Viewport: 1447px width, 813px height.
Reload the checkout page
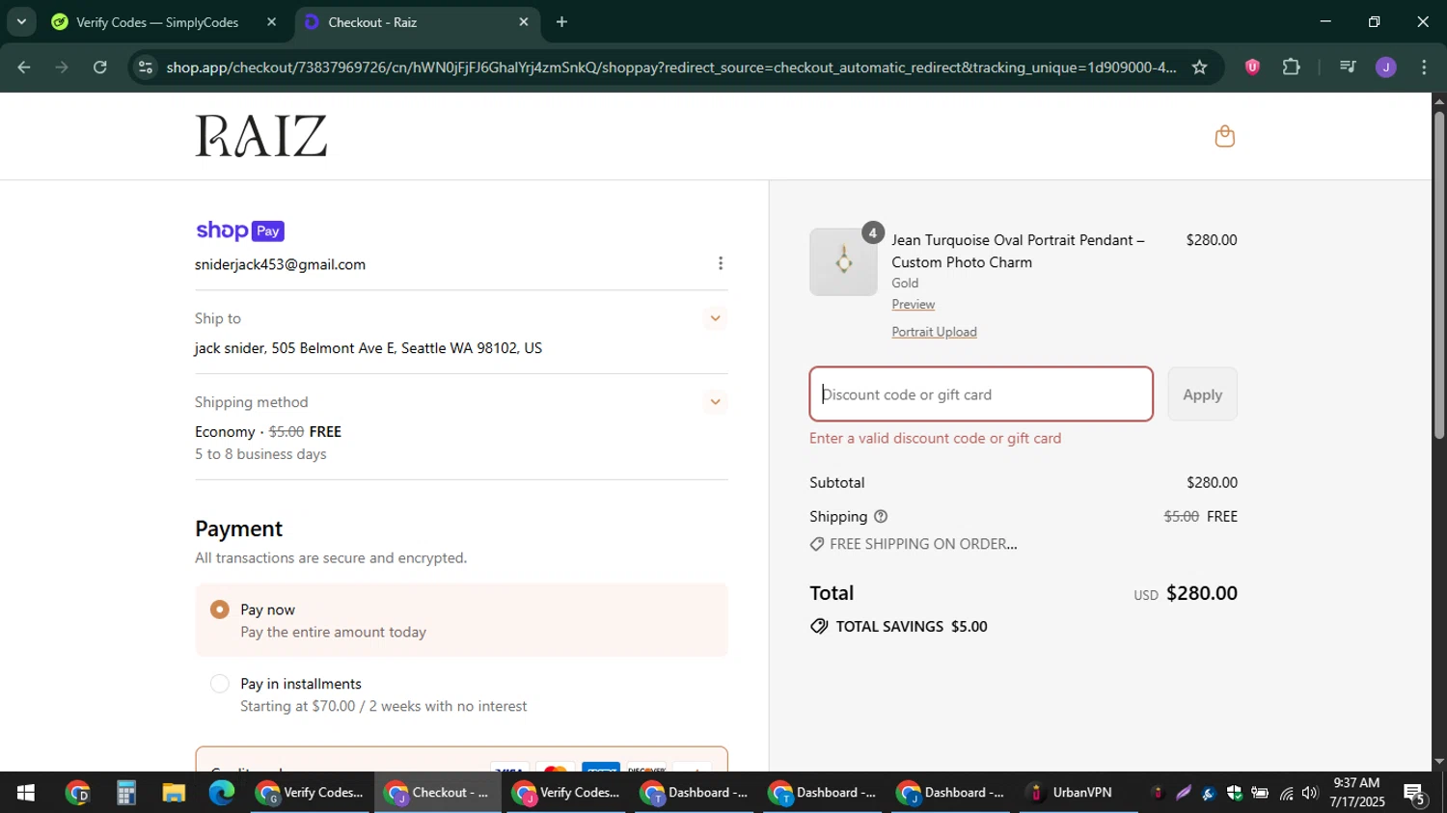[100, 68]
